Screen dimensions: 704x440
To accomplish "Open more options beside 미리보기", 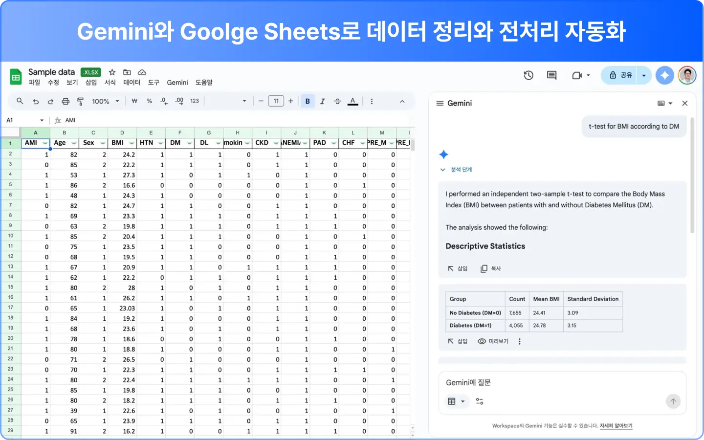I will [520, 341].
